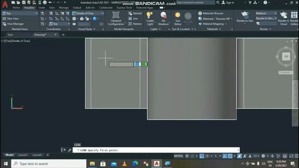
Task: Switch to the Manage ribbon tab
Action: [64, 8]
